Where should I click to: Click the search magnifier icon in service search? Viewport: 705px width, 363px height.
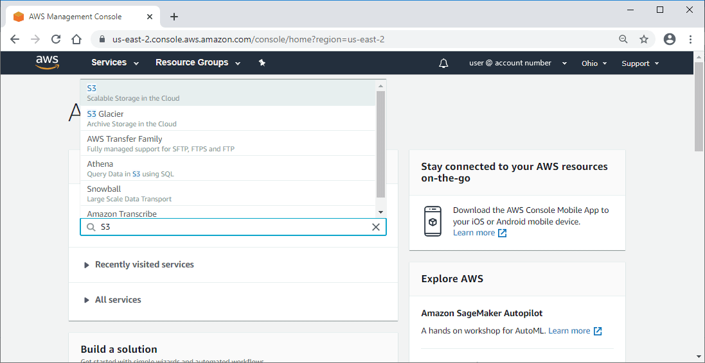91,228
